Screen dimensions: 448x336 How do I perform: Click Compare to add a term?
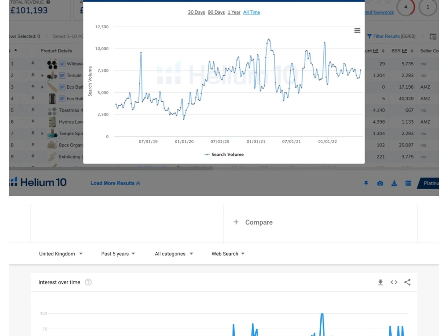[259, 222]
